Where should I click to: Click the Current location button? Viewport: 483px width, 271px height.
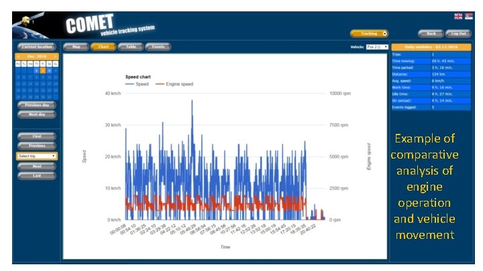[x=37, y=47]
